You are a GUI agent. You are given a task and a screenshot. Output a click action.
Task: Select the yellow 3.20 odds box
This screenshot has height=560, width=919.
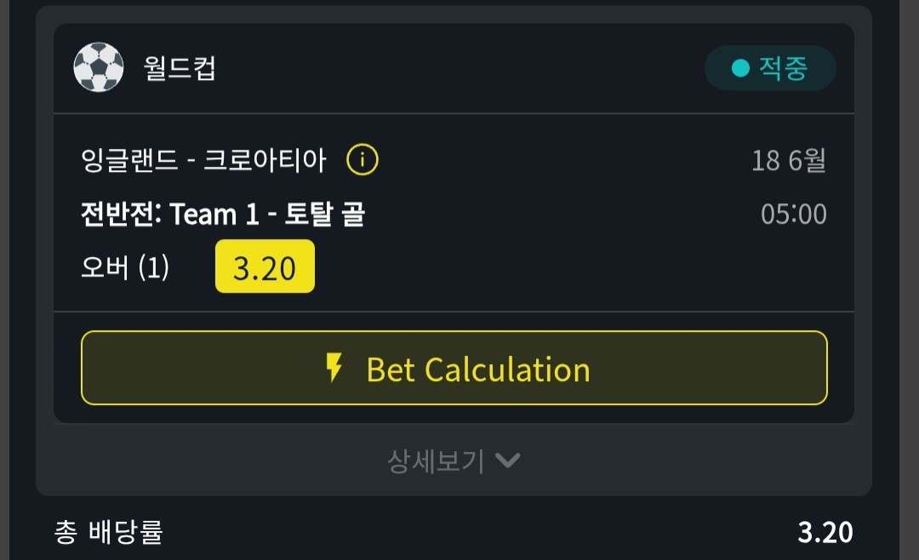pyautogui.click(x=265, y=266)
